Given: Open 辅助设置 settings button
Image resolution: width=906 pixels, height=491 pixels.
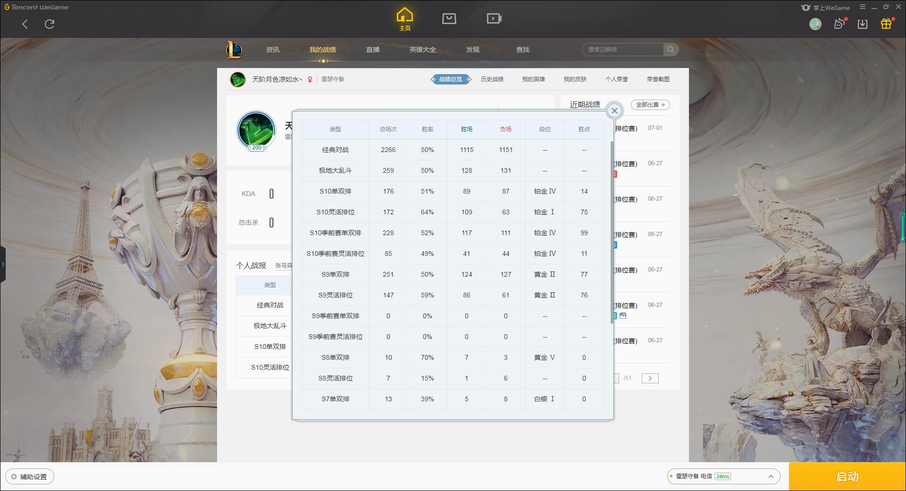Looking at the screenshot, I should [x=30, y=476].
